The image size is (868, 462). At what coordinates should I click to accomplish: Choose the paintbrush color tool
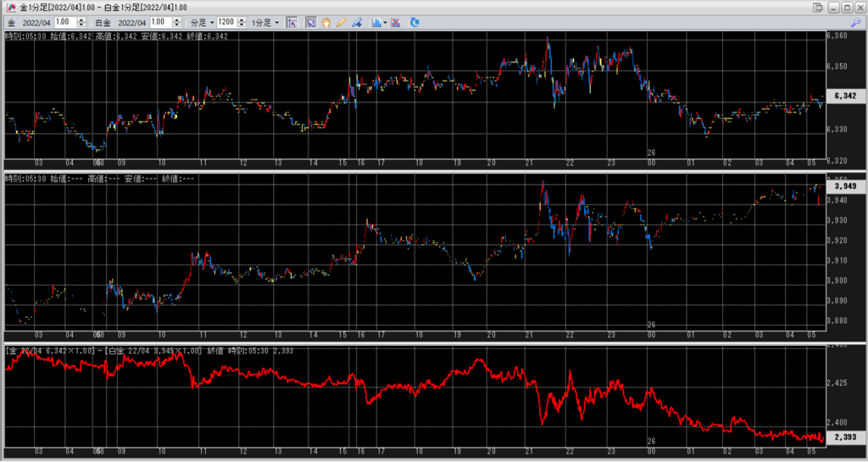click(x=357, y=22)
